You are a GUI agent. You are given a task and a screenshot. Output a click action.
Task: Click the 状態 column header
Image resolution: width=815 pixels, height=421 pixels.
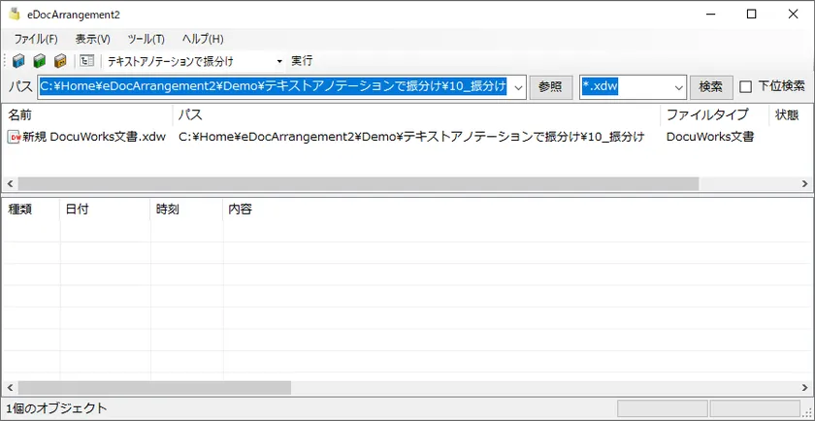(790, 114)
